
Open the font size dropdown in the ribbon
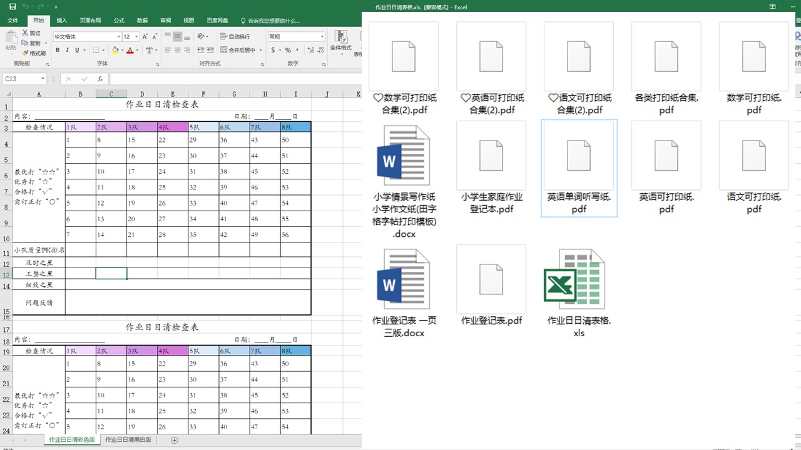136,36
